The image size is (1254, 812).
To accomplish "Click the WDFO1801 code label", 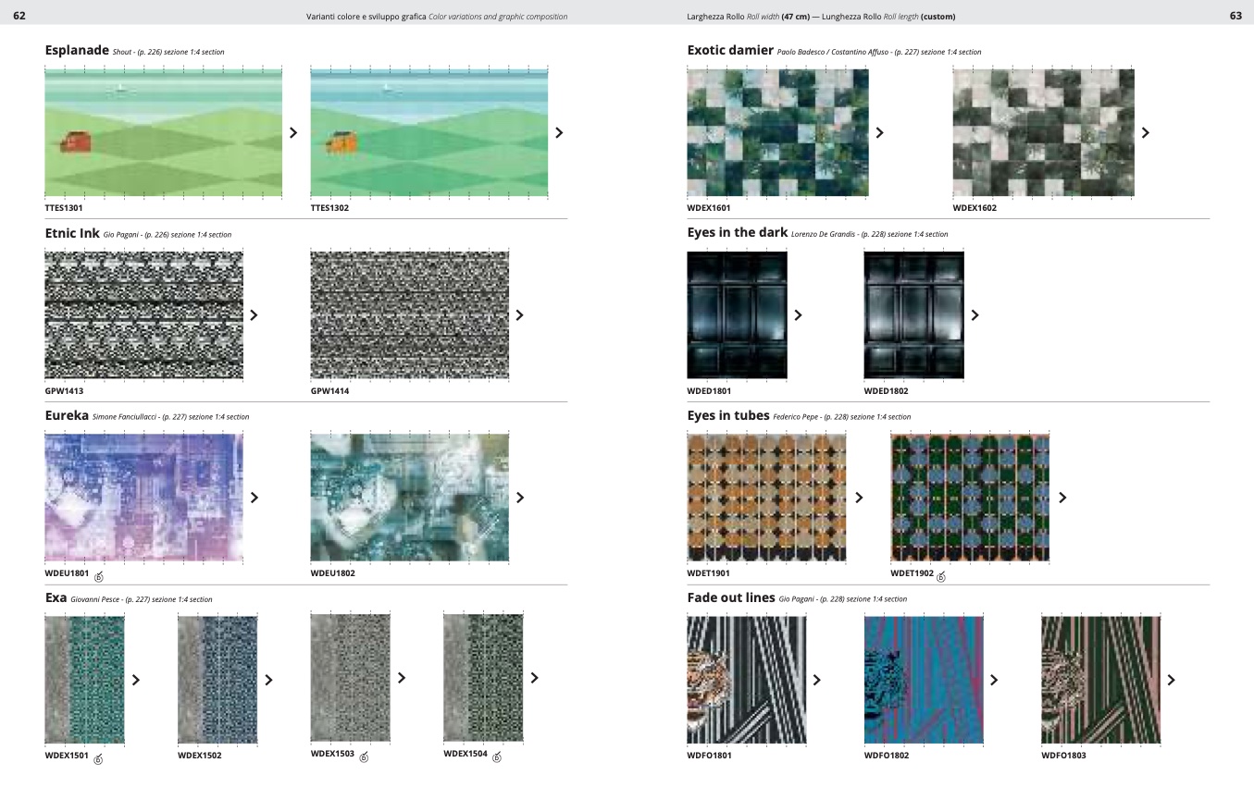I will click(x=709, y=756).
